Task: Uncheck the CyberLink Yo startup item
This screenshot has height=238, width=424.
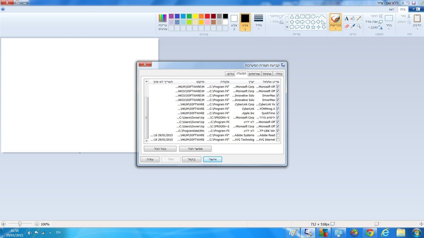Action: 278,104
